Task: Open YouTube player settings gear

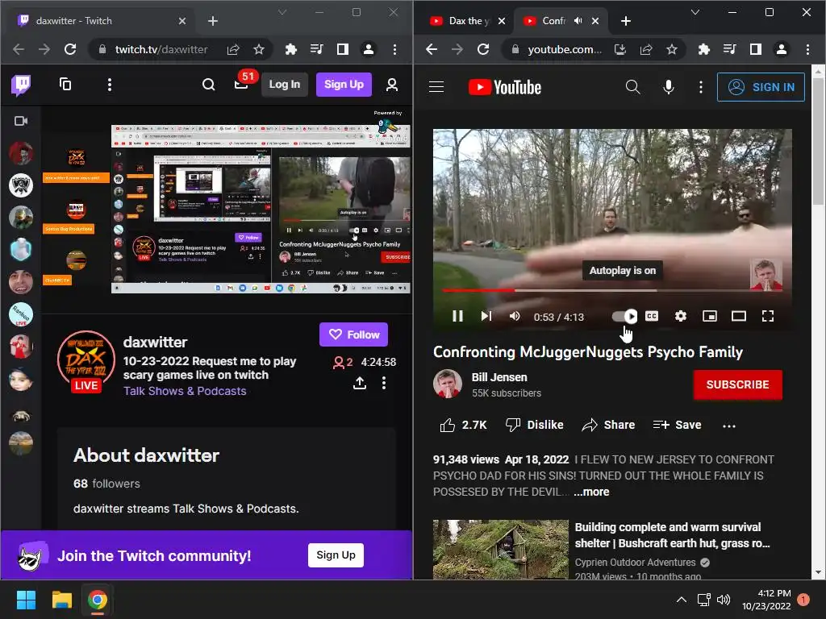Action: pyautogui.click(x=681, y=316)
